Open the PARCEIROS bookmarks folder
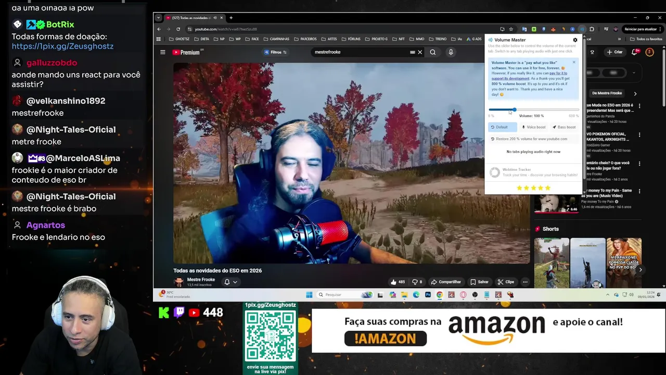 click(x=305, y=39)
